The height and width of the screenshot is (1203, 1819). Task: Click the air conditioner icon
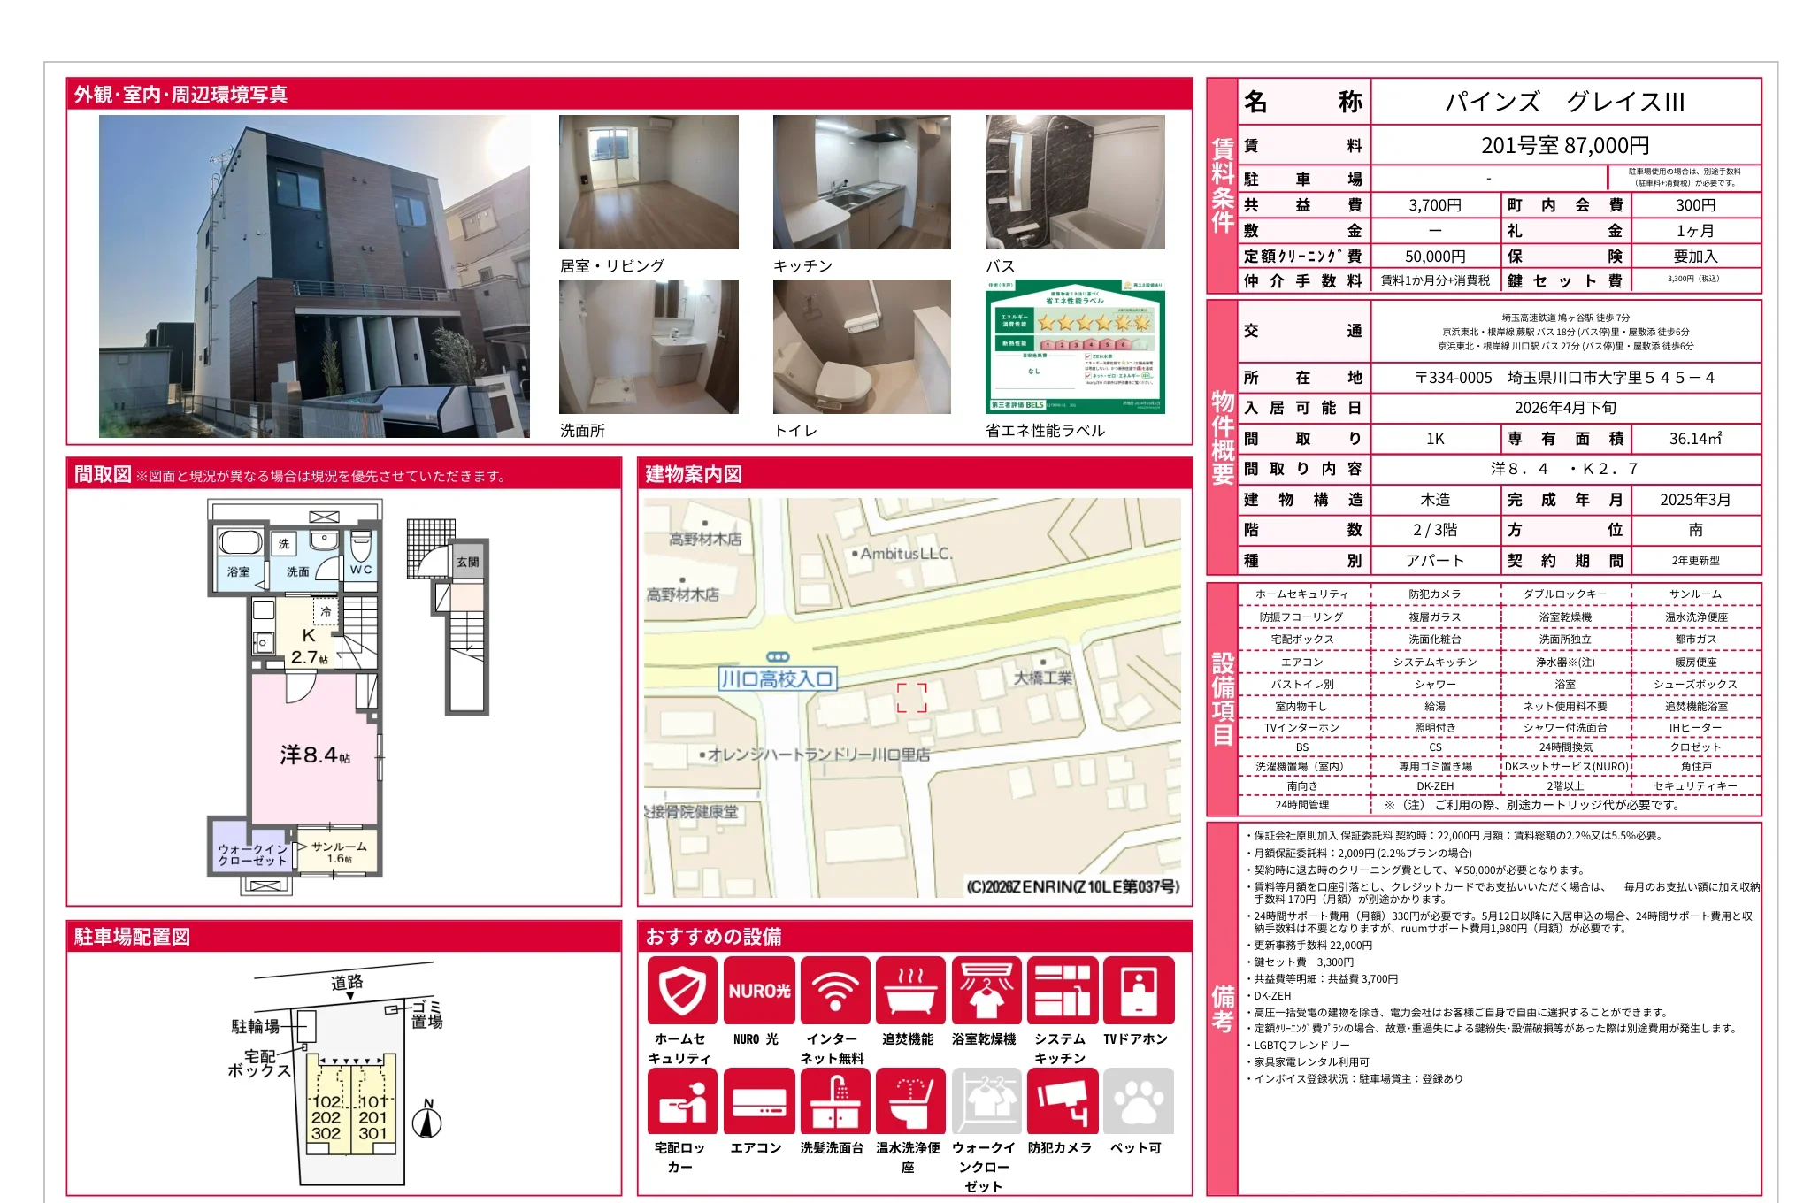pyautogui.click(x=758, y=1101)
